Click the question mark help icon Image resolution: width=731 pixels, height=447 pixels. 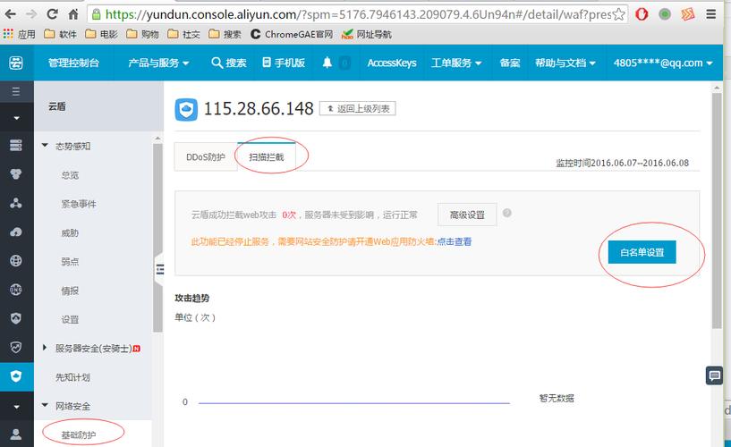click(x=507, y=213)
